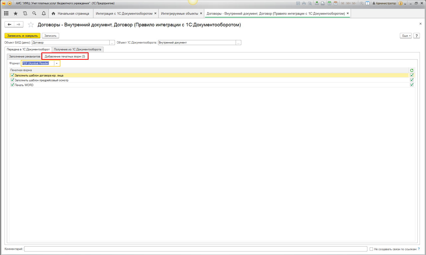Open selection for 'Объект 1С:Документооборота' field
Screen dimensions: 426x255
tap(238, 43)
